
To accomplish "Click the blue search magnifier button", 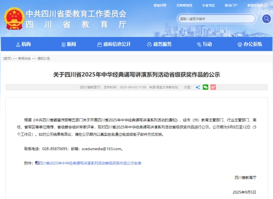I will click(x=267, y=19).
